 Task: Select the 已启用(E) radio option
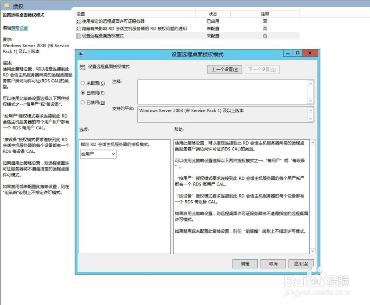pyautogui.click(x=83, y=93)
